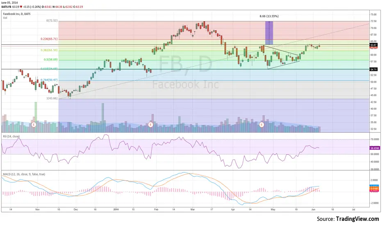
Task: Click the 32.50 price axis label
Action: click(373, 129)
